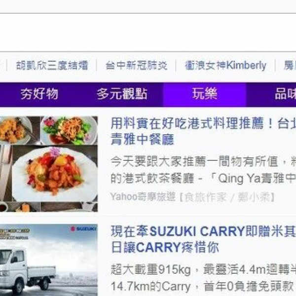Open the 用料實在好吃港式料理推薦 headline
This screenshot has width=296, height=296.
coord(203,123)
